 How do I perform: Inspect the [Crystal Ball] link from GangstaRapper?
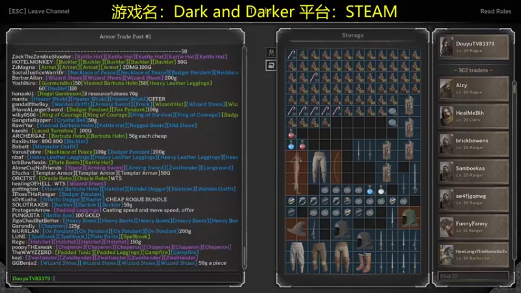click(72, 120)
